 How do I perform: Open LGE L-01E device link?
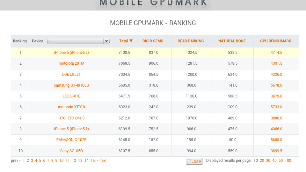point(71,96)
